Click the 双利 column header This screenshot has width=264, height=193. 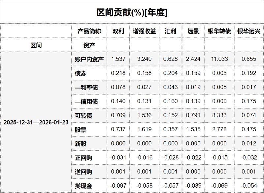tap(118, 31)
